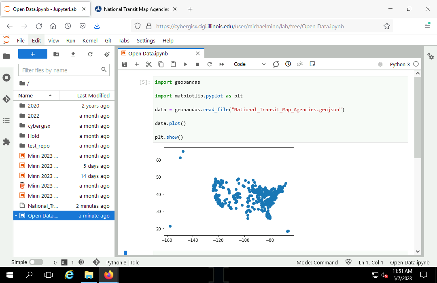Toggle the Simple interface mode switch

[x=36, y=262]
